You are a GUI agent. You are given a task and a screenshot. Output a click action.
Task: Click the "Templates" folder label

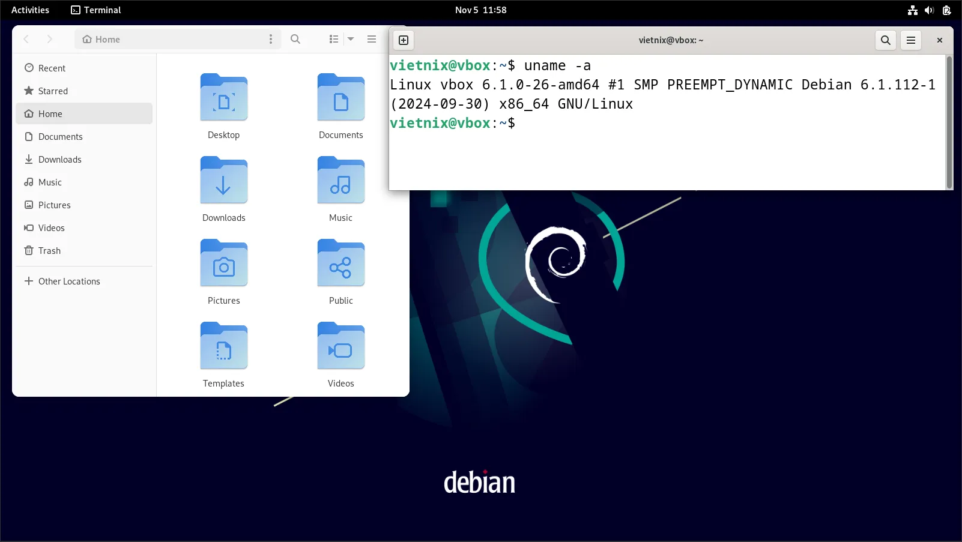tap(223, 384)
